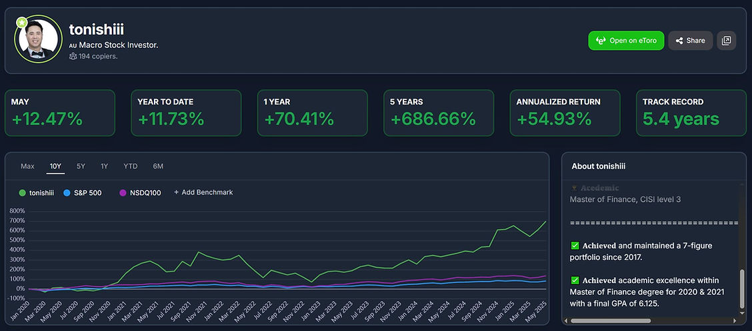
Task: Select the YTD time range tab
Action: tap(131, 166)
